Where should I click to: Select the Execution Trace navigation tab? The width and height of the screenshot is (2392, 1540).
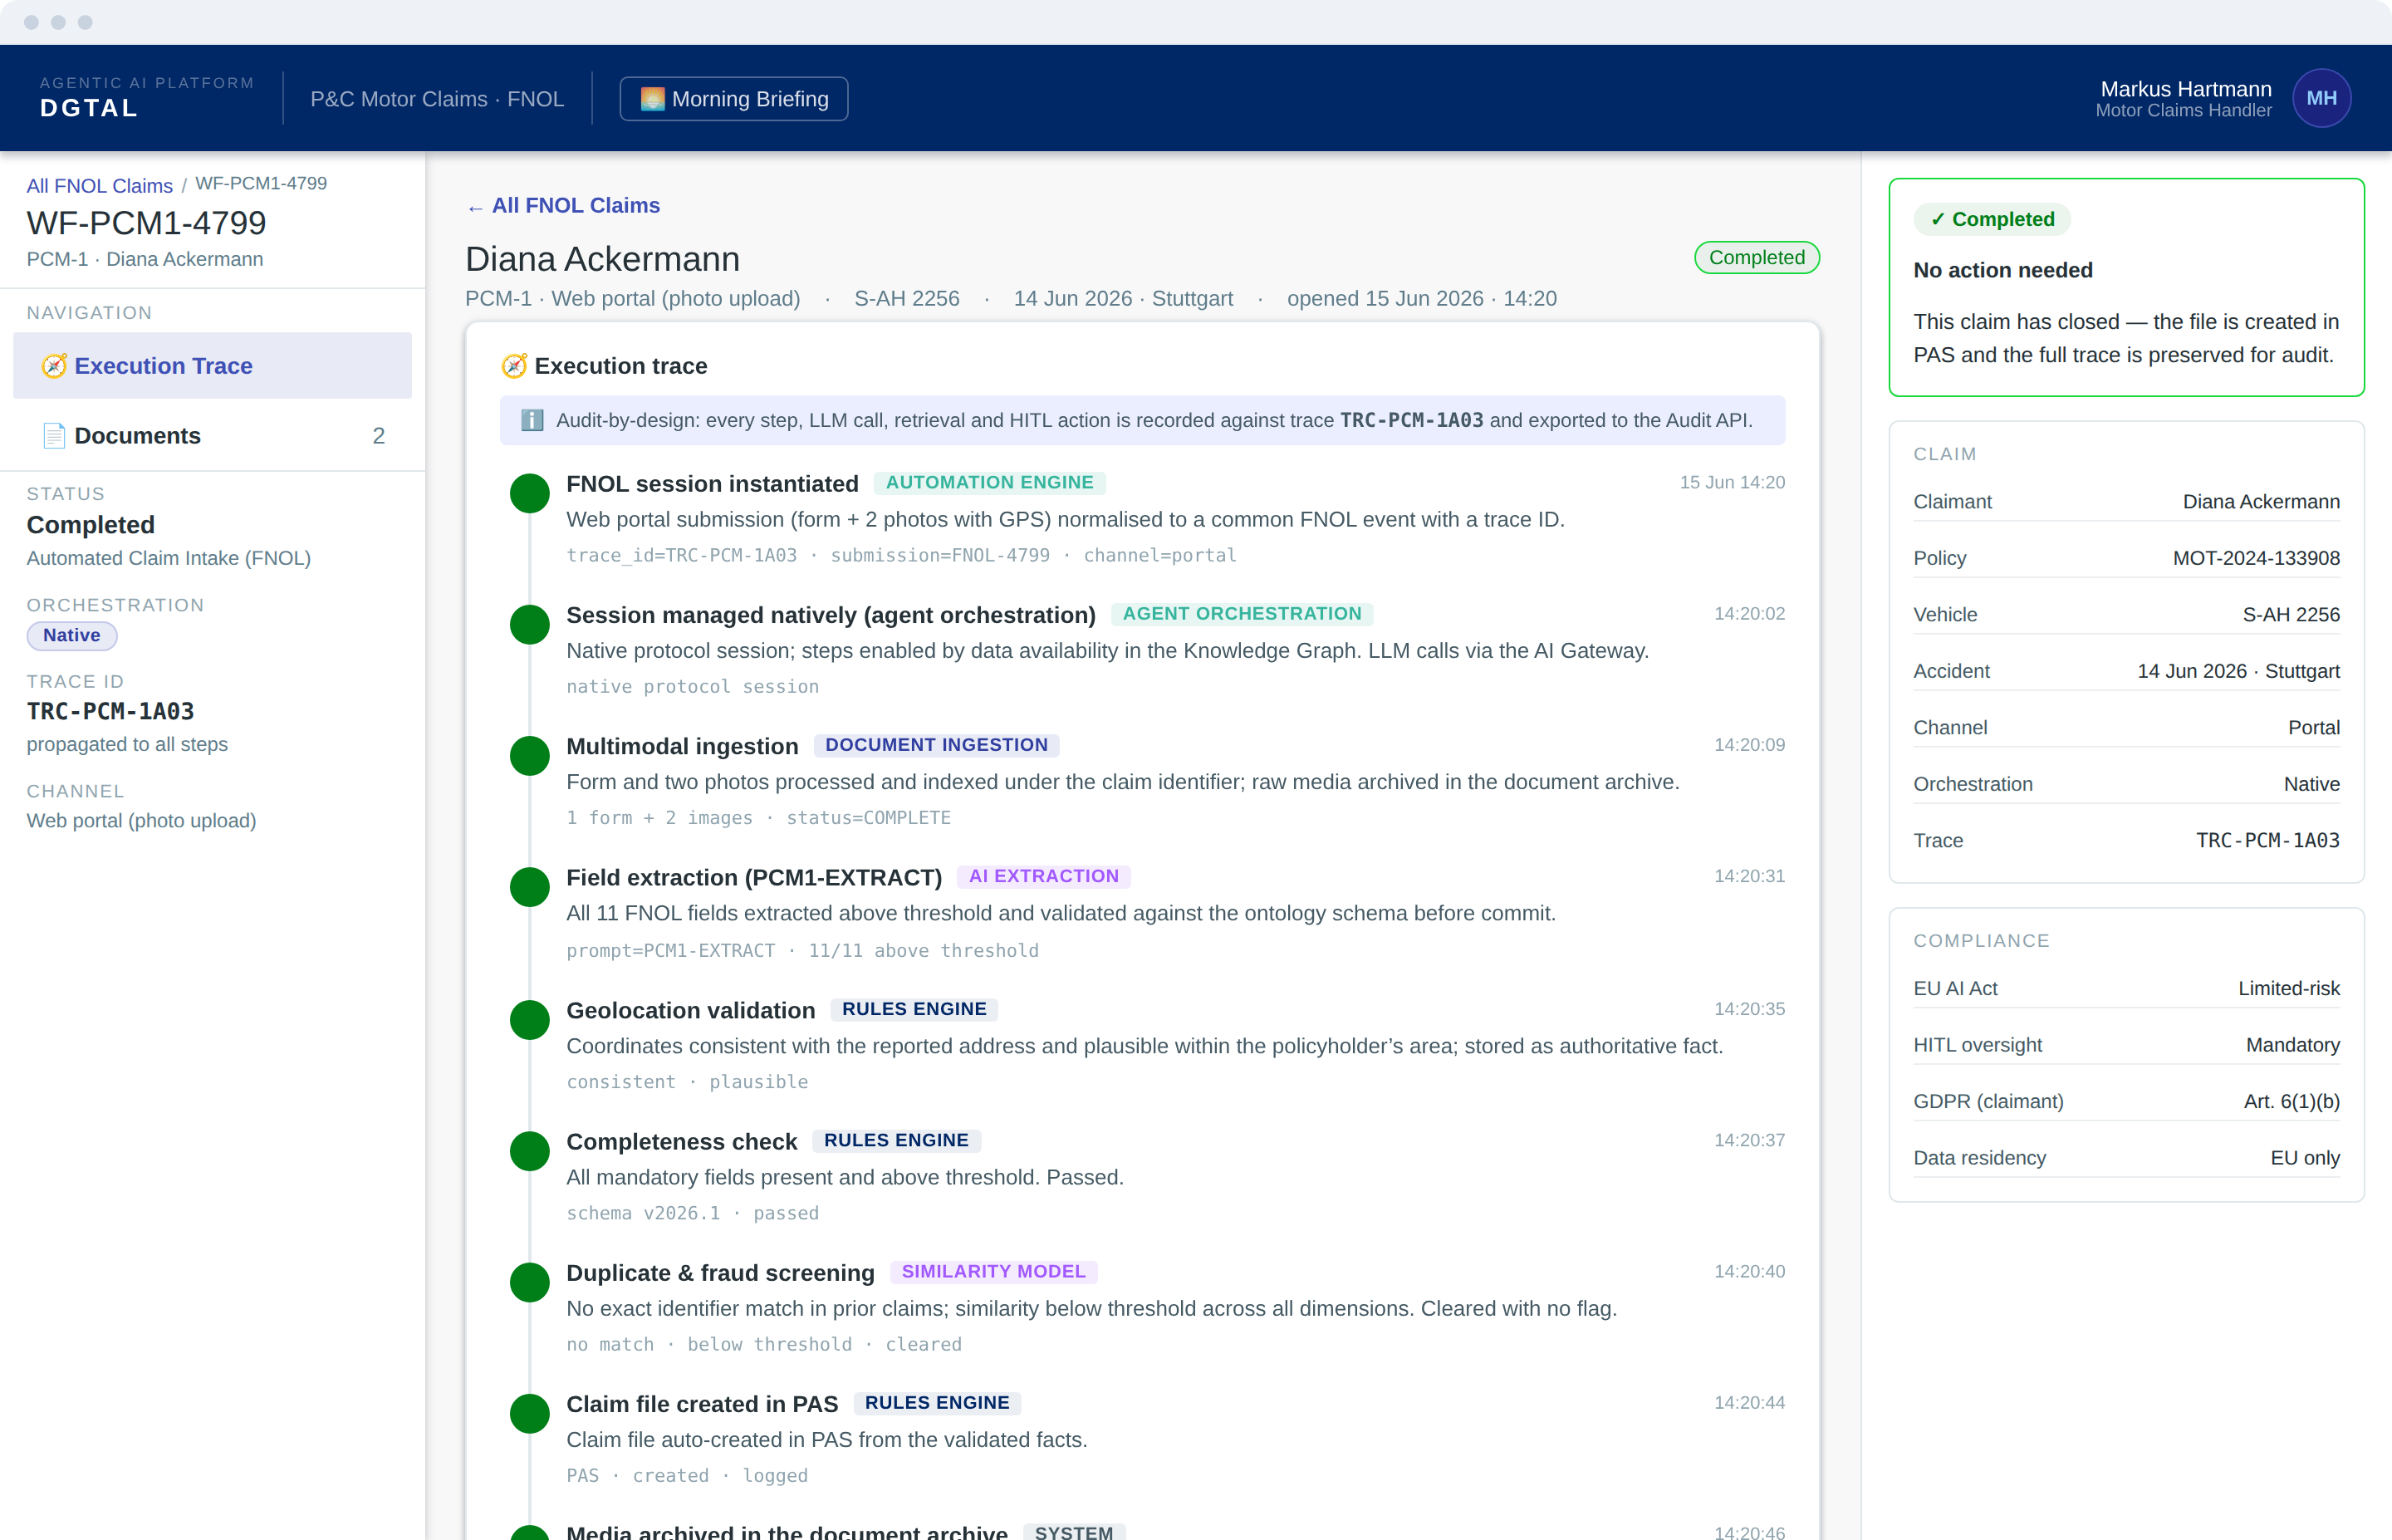(212, 366)
